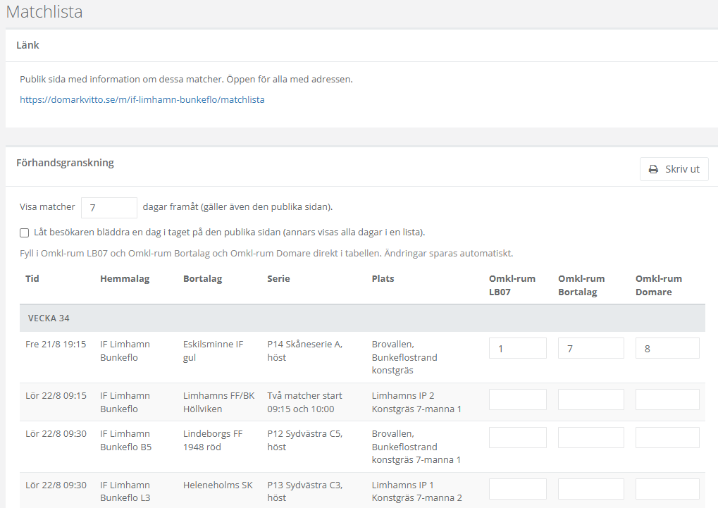Edit Omkl-rum Domare field containing 8
This screenshot has height=508, width=718.
667,348
